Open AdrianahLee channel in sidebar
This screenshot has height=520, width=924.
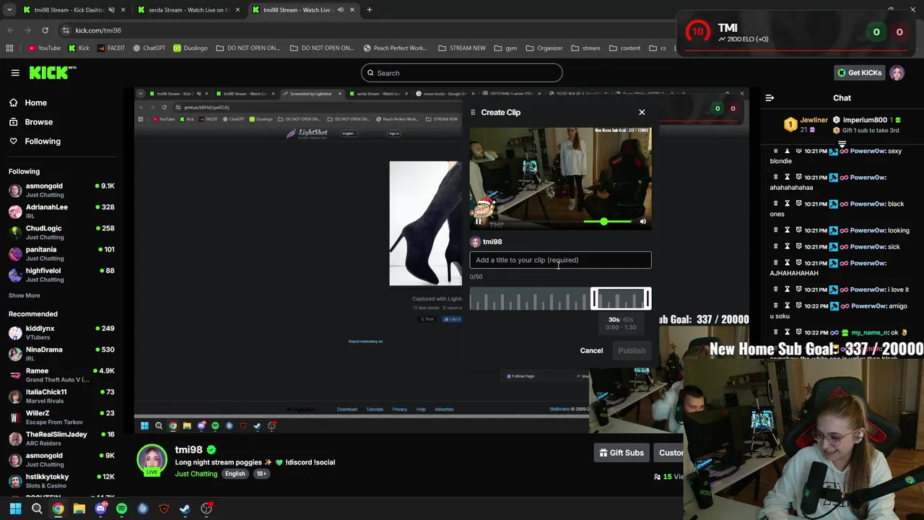click(x=61, y=211)
